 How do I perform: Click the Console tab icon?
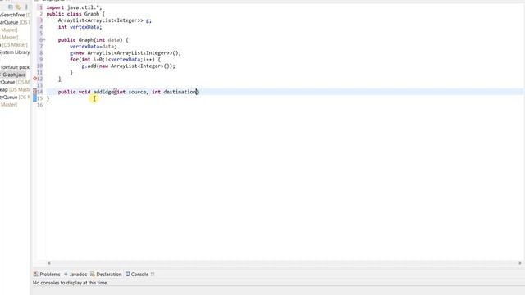tap(128, 274)
